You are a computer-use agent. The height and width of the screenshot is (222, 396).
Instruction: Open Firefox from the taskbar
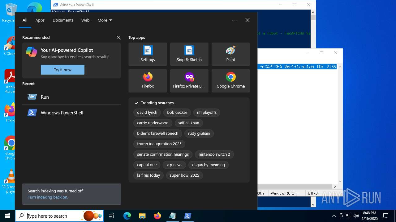157,216
